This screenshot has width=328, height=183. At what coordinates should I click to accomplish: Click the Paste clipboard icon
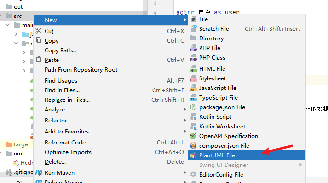tap(39, 60)
